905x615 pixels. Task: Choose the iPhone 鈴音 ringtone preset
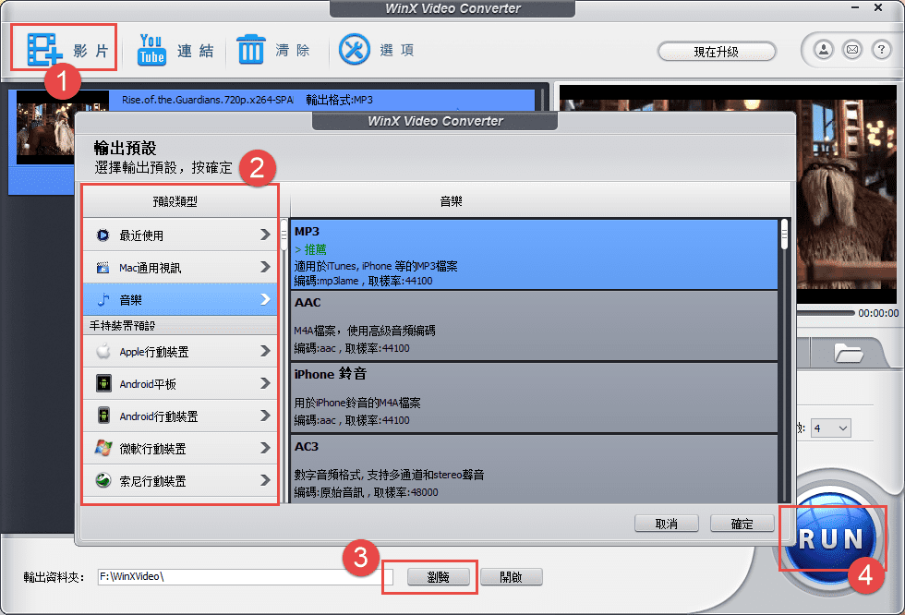(534, 398)
